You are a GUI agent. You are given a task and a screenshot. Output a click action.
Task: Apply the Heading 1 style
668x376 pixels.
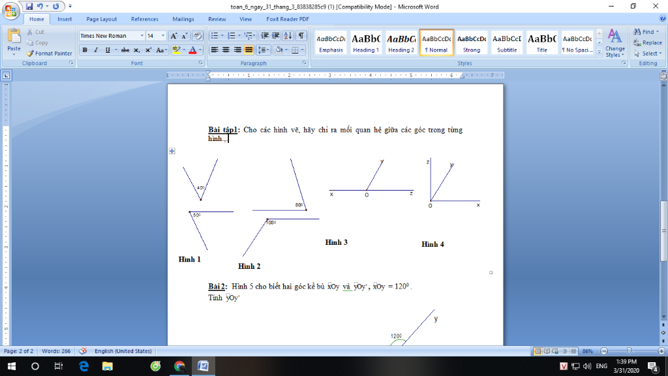[366, 42]
